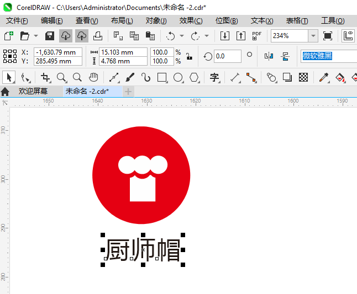Mirror the object vertically
357x294 pixels.
(x=285, y=56)
